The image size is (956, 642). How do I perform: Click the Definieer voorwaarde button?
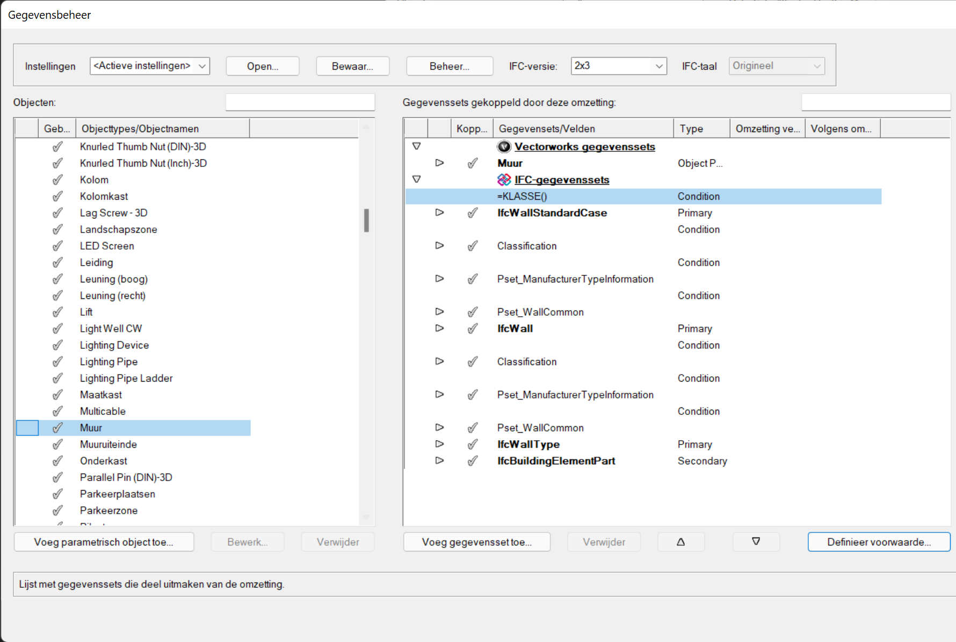coord(879,542)
